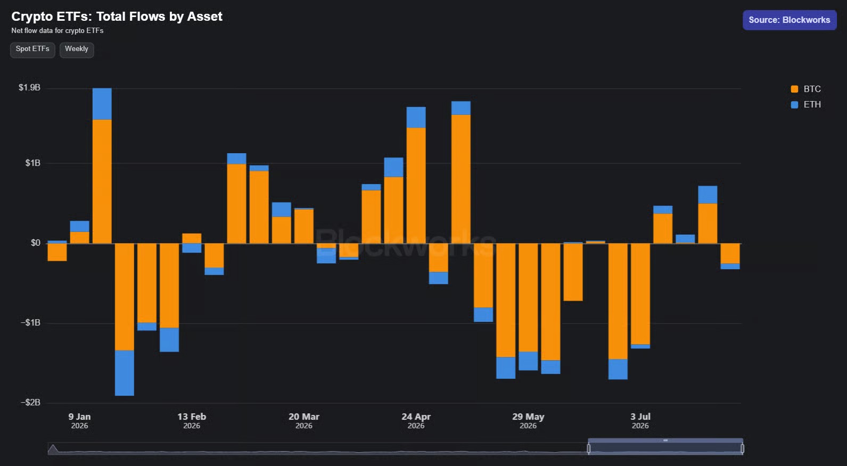This screenshot has height=466, width=847.
Task: Click the blue ETH legend swatch
Action: [794, 105]
